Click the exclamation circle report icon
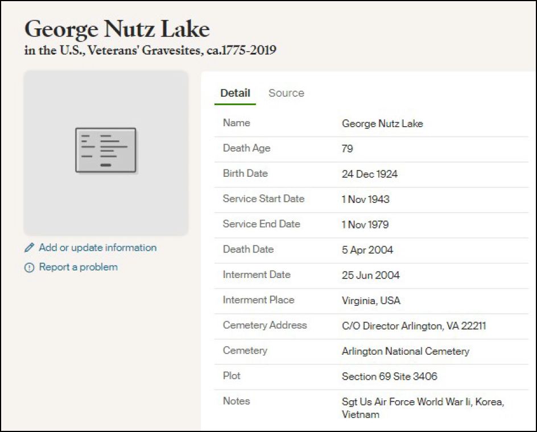Image resolution: width=537 pixels, height=432 pixels. coord(30,268)
